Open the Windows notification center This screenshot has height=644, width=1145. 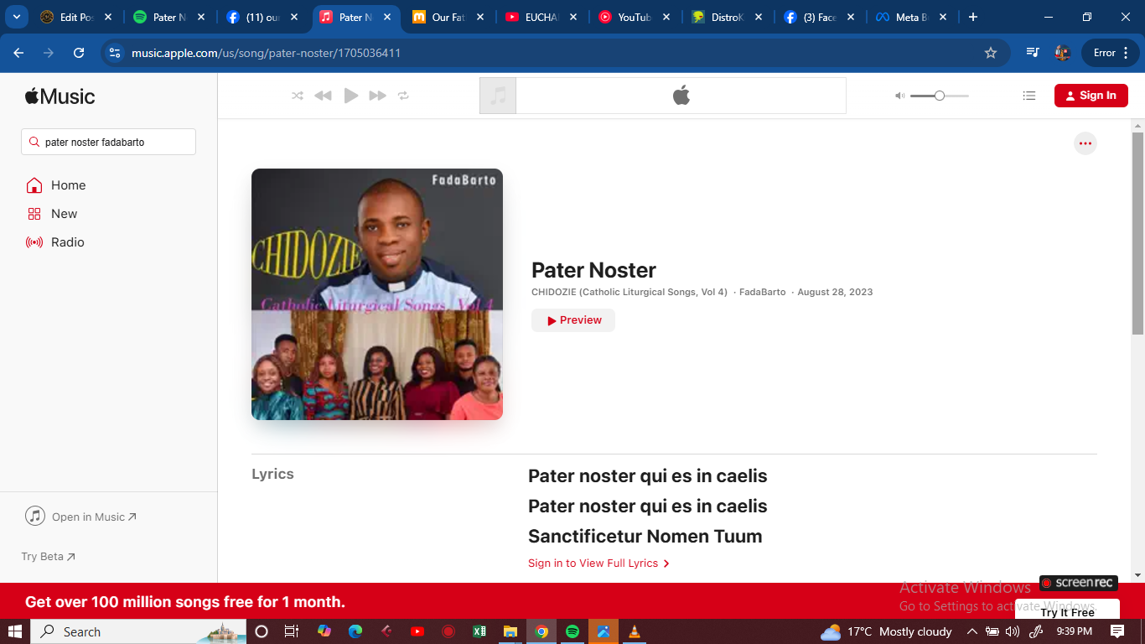tap(1117, 631)
